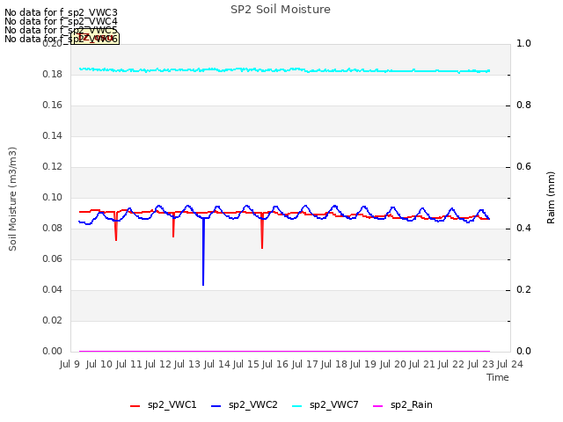This screenshot has height=422, width=563.
Task: Click the sp2_VWC1 legend label
Action: tap(172, 404)
